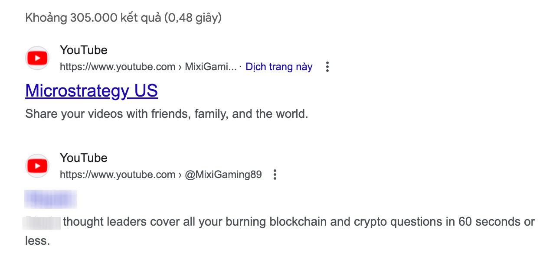
Task: Click the "Share your videos with friends" snippet
Action: pyautogui.click(x=108, y=114)
